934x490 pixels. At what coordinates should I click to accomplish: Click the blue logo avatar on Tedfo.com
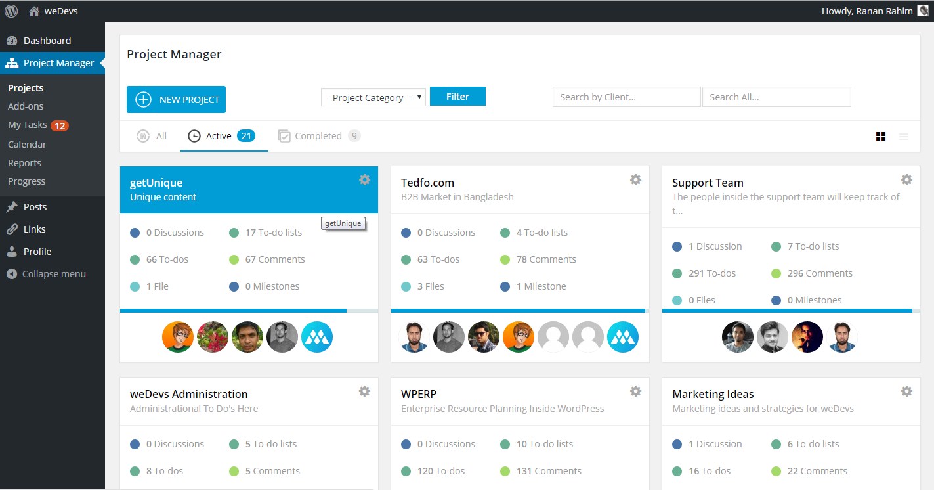coord(623,337)
